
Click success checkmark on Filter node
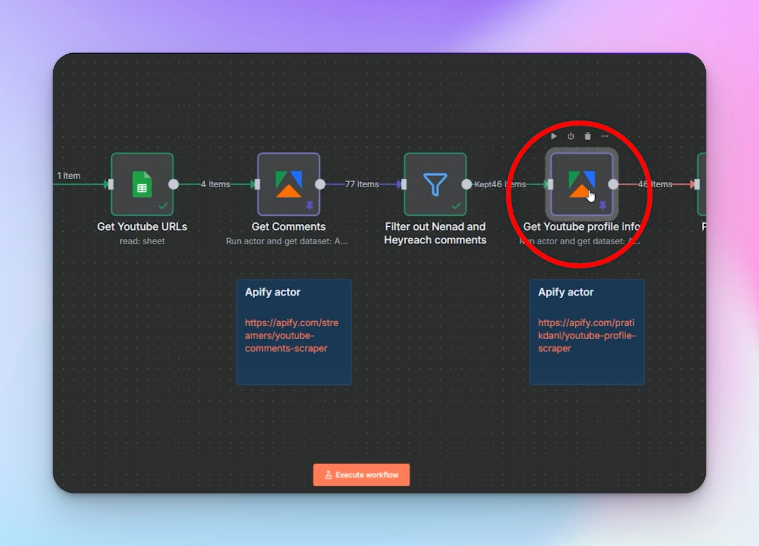[456, 206]
